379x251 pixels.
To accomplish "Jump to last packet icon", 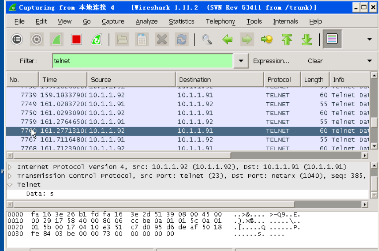I will (307, 39).
